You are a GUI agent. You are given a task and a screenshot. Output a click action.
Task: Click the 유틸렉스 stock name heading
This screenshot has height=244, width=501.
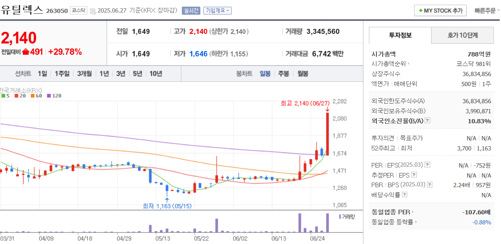[x=21, y=10]
